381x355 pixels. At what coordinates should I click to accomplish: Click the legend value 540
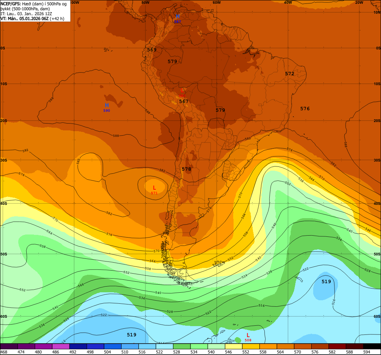pyautogui.click(x=211, y=352)
